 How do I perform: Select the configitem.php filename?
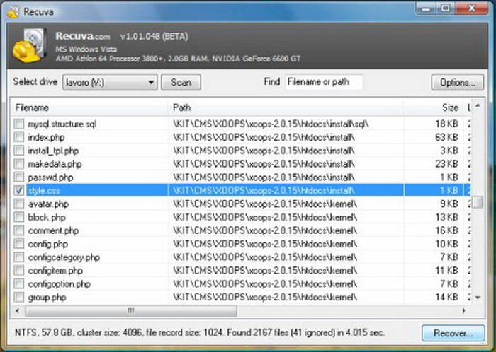point(55,271)
